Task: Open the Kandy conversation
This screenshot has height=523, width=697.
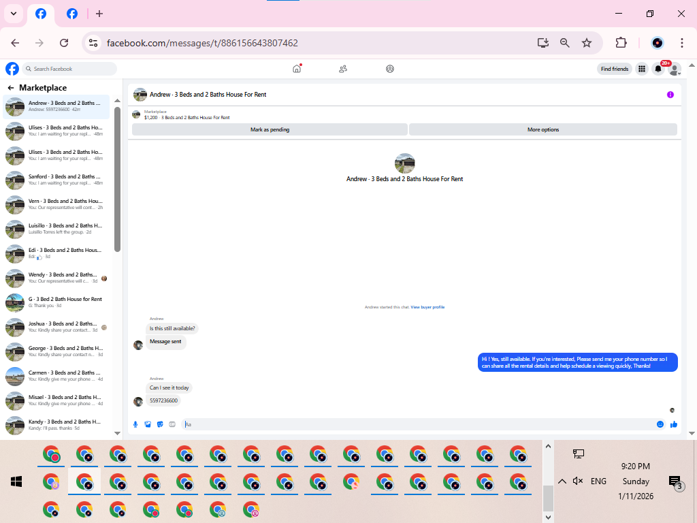Action: tap(56, 425)
